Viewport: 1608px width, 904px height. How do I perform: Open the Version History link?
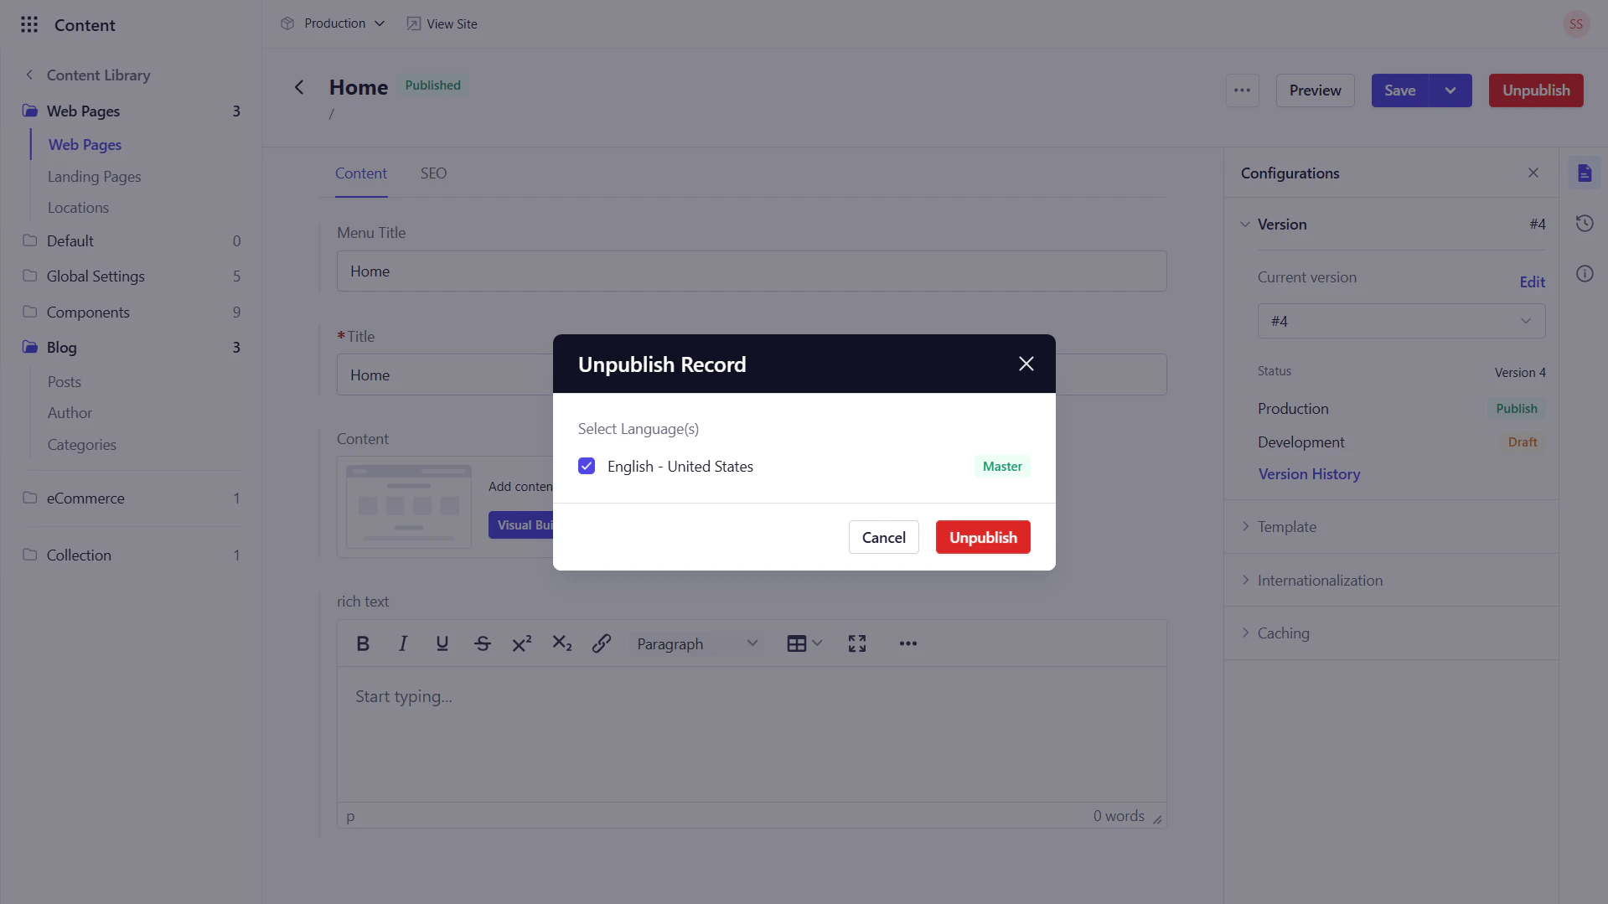[x=1309, y=473]
